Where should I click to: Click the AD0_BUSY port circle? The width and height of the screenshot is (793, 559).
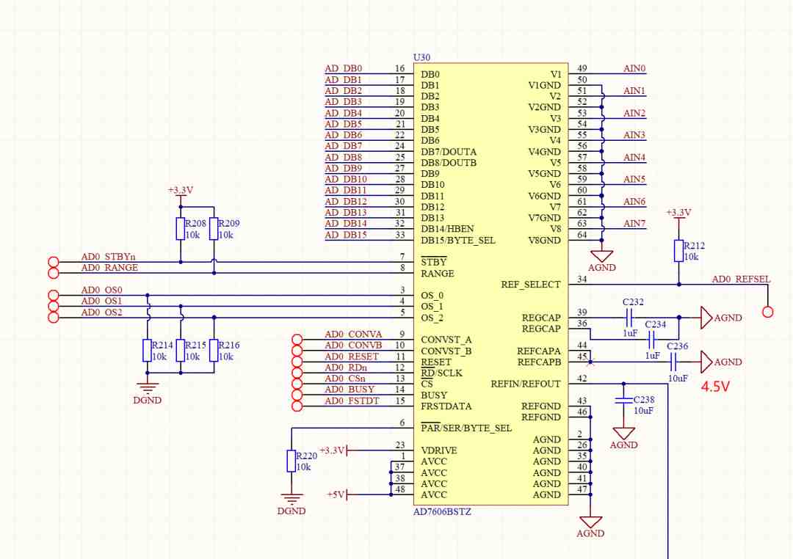tap(297, 395)
